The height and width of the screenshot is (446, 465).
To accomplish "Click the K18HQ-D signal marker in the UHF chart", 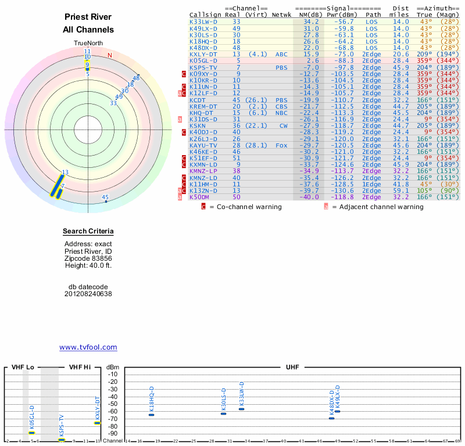I will coord(151,415).
